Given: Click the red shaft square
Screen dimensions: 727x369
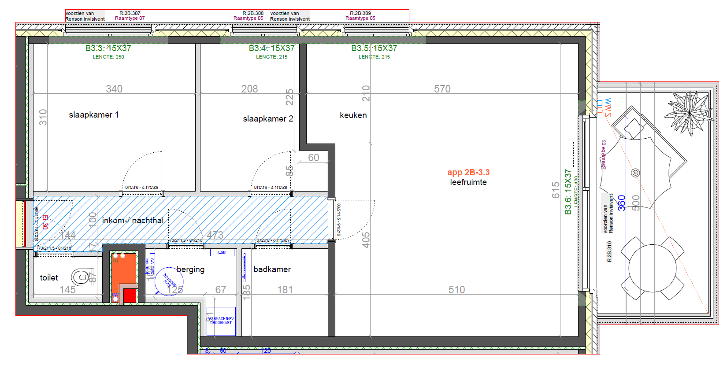Looking at the screenshot, I should tap(130, 295).
